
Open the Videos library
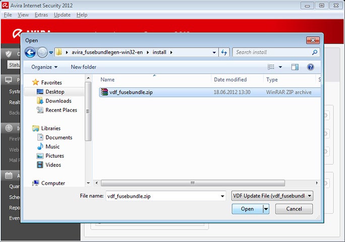pos(53,165)
